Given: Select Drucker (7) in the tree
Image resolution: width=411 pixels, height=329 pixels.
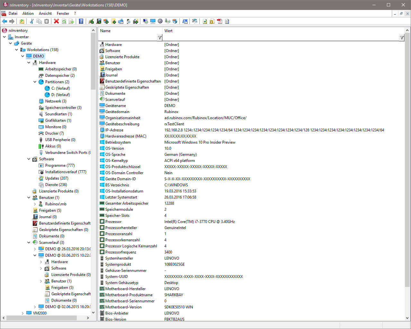Looking at the screenshot, I should [54, 133].
